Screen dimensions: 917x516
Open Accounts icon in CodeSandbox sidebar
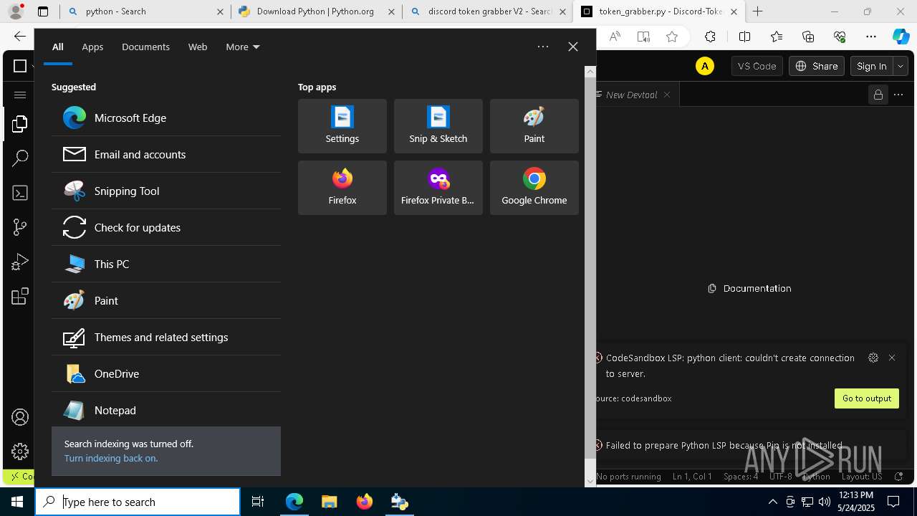[20, 417]
